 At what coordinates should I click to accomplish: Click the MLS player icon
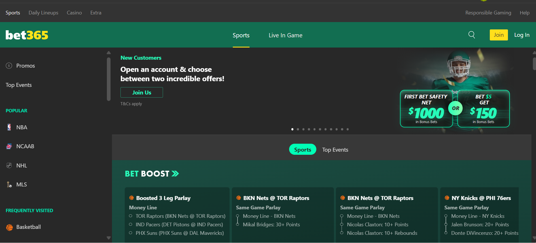(9, 184)
